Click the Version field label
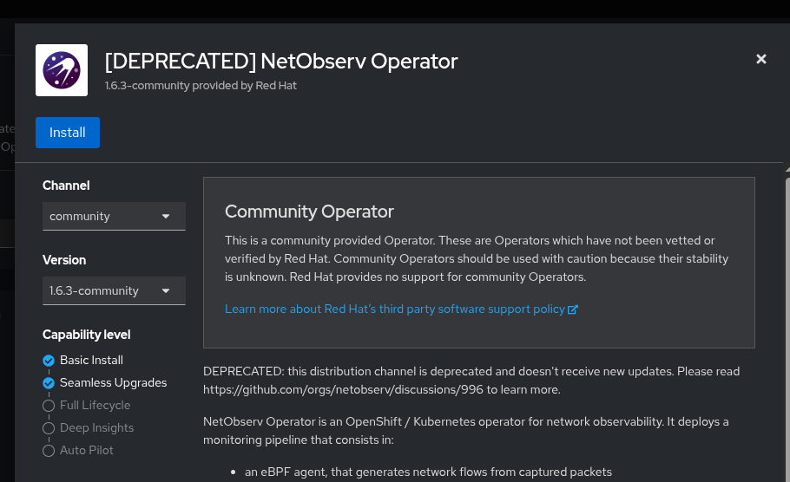 64,260
